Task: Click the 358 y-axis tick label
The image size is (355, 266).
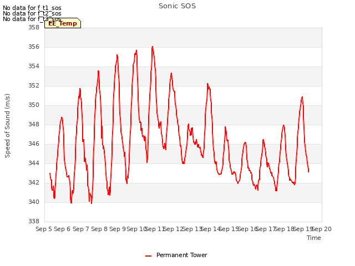Action: point(34,27)
